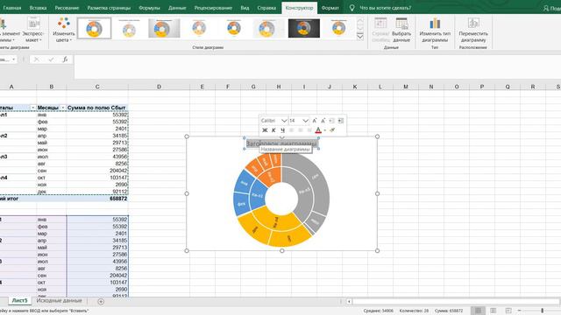The image size is (561, 315).
Task: Open the font size 14 dropdown
Action: click(305, 121)
